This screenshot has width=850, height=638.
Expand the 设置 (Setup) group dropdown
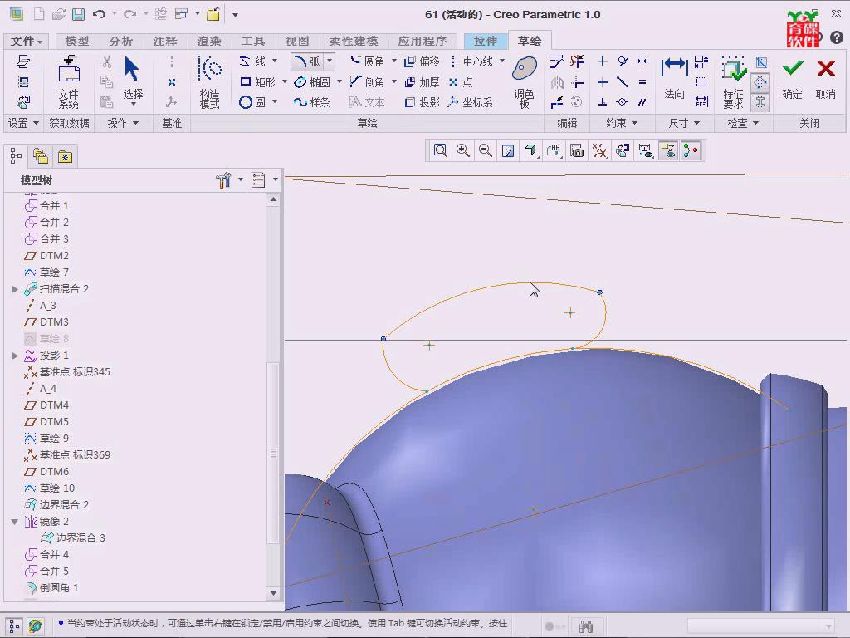click(x=23, y=123)
